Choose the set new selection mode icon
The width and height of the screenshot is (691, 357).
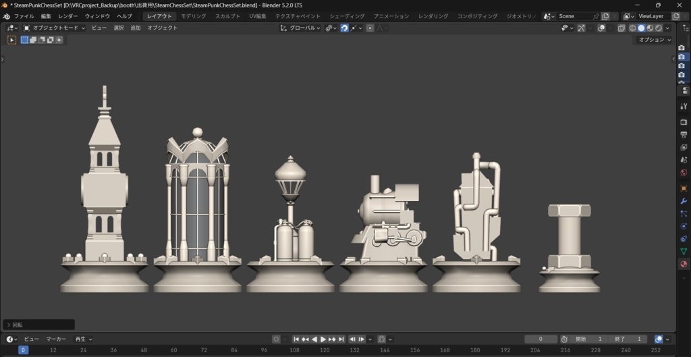click(24, 40)
